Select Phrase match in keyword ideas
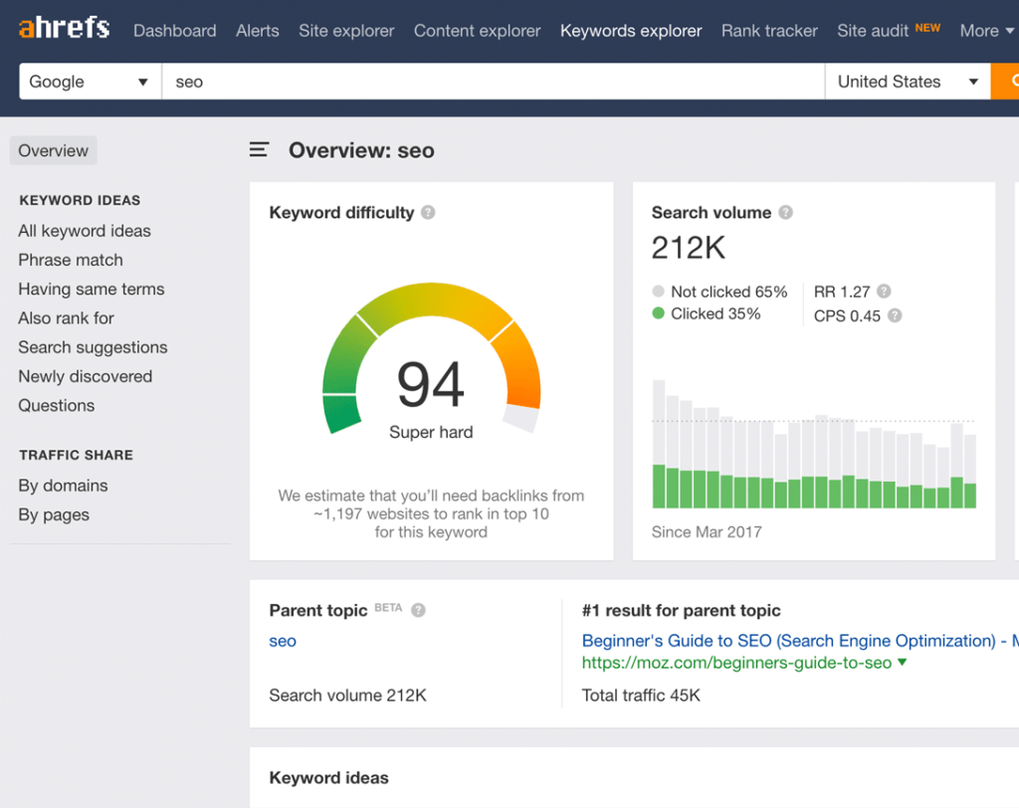1019x808 pixels. click(x=71, y=260)
